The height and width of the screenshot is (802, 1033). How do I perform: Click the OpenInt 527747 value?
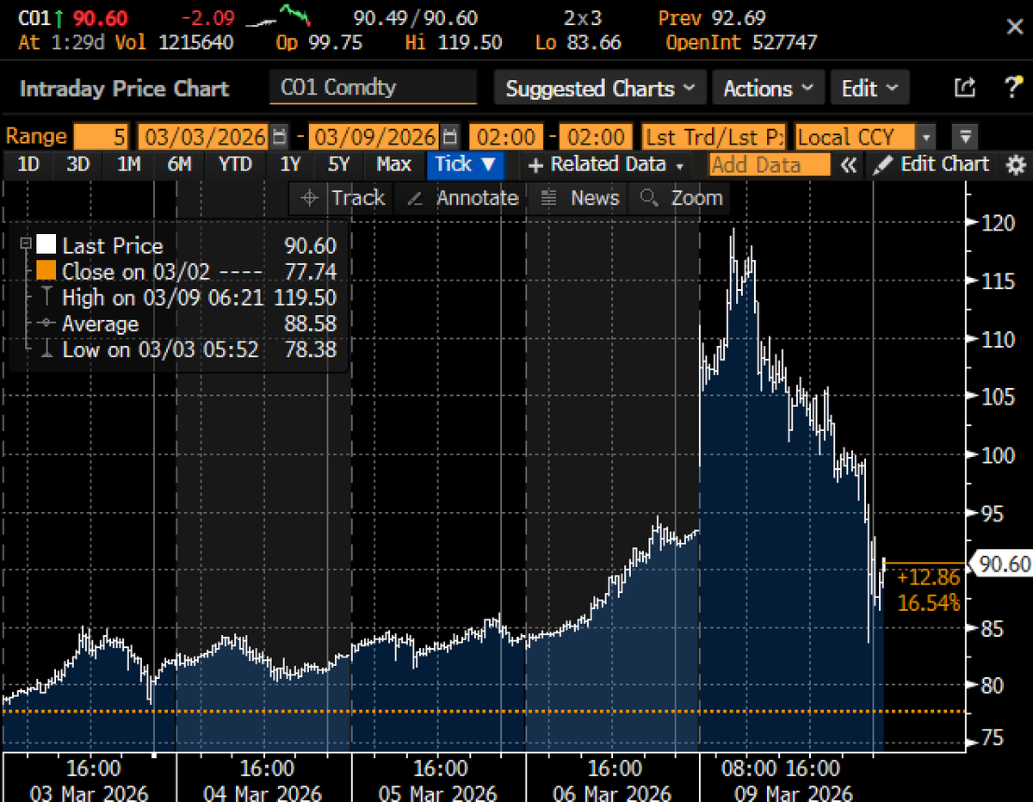742,42
